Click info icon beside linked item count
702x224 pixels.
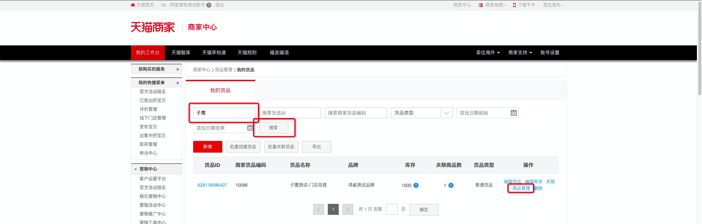pos(451,185)
